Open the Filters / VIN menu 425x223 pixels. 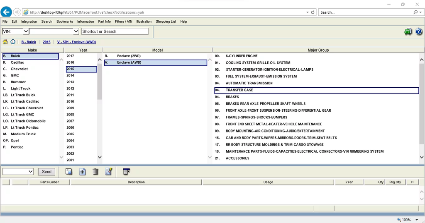123,22
